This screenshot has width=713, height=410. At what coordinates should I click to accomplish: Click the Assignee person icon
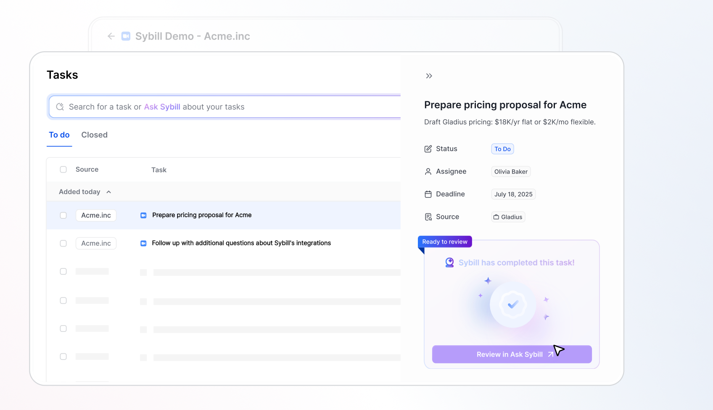(x=428, y=171)
